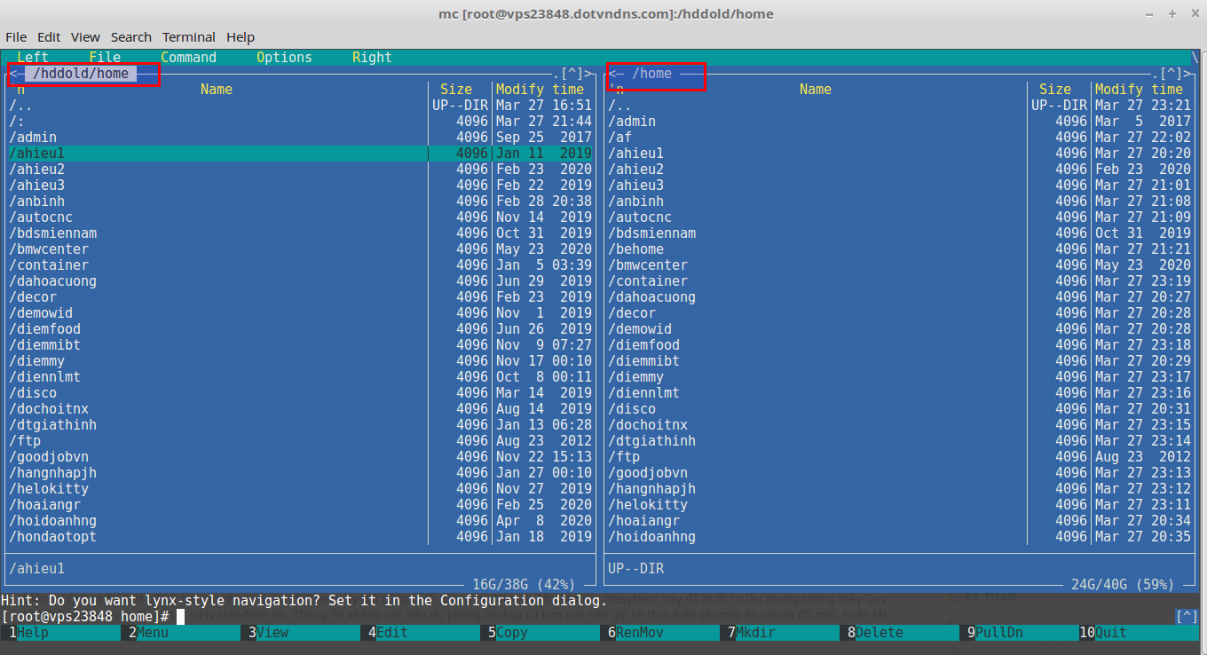Click the [^] toggle beside command prompt
The height and width of the screenshot is (655, 1207).
pyautogui.click(x=1187, y=616)
